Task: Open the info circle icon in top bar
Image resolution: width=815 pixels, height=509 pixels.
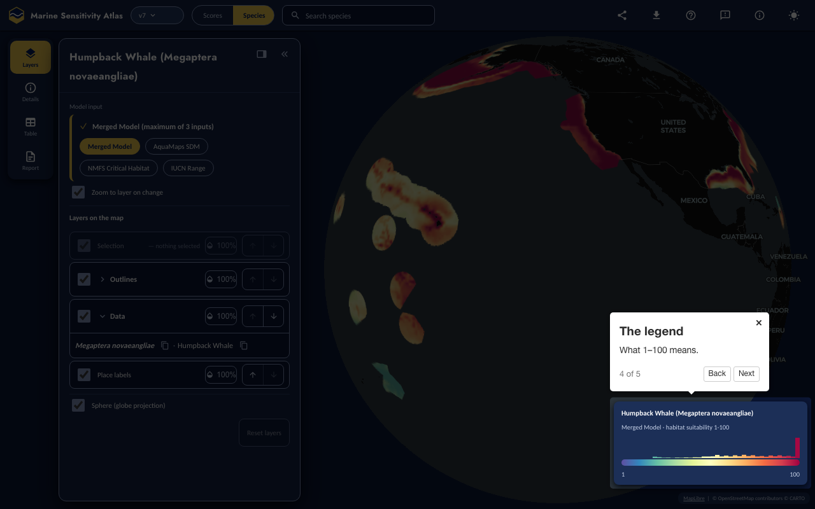Action: (x=760, y=15)
